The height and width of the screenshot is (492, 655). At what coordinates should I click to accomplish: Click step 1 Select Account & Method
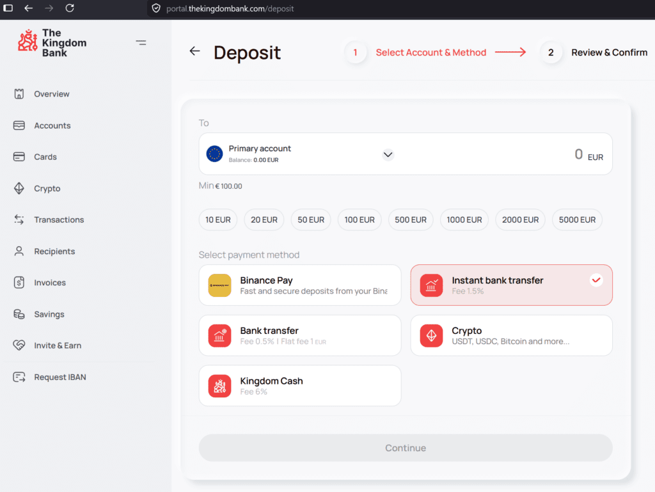[x=415, y=52]
